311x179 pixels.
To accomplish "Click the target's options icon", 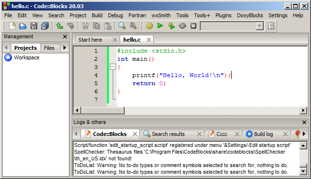I will [x=271, y=26].
